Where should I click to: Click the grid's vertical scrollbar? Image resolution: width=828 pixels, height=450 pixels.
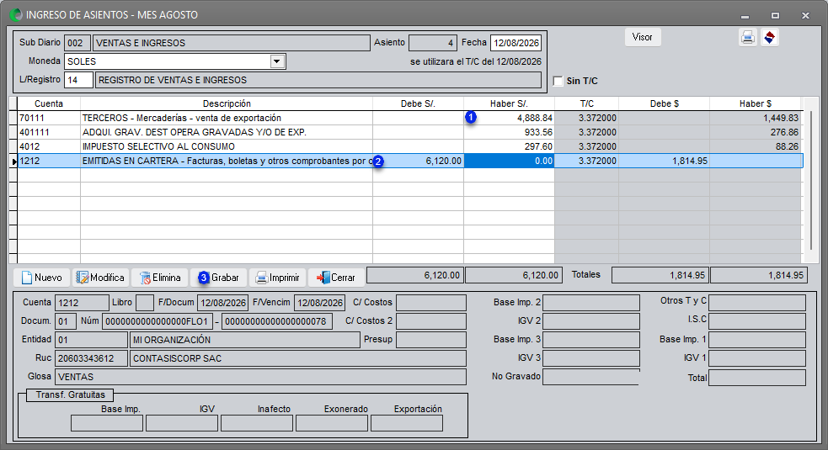(x=810, y=180)
